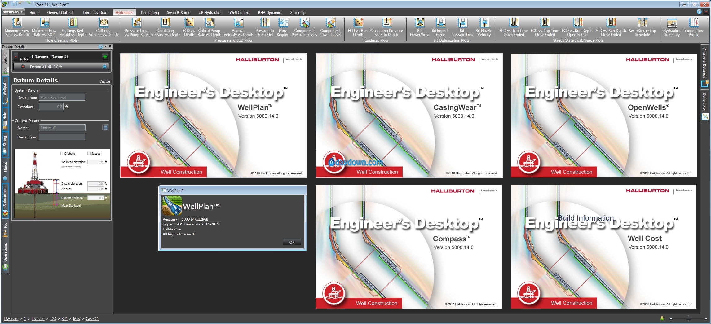Redo the action in title bar
Image resolution: width=711 pixels, height=324 pixels.
click(29, 3)
